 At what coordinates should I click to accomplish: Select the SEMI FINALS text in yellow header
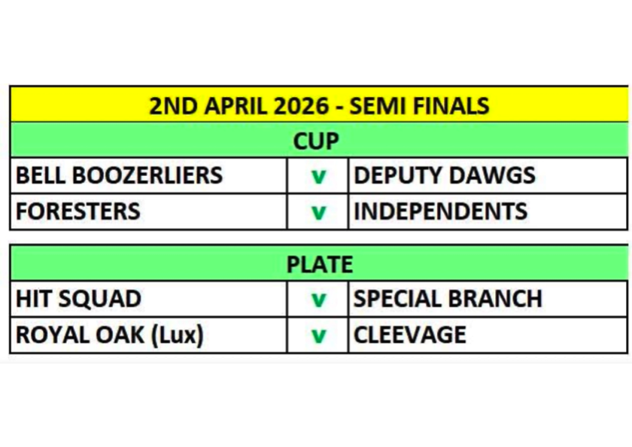[x=418, y=105]
